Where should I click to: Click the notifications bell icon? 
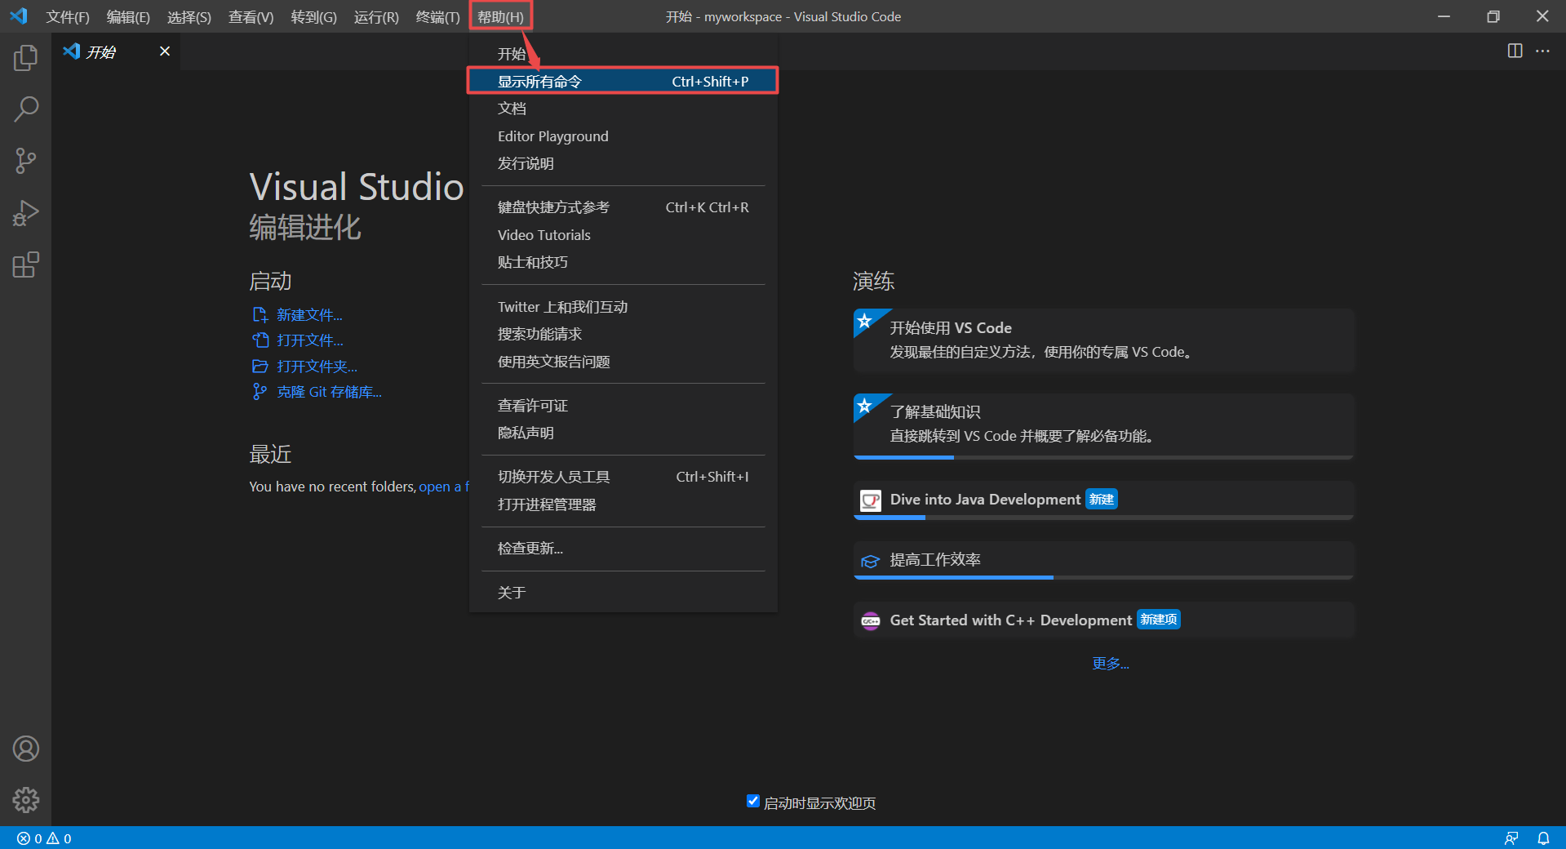1543,838
